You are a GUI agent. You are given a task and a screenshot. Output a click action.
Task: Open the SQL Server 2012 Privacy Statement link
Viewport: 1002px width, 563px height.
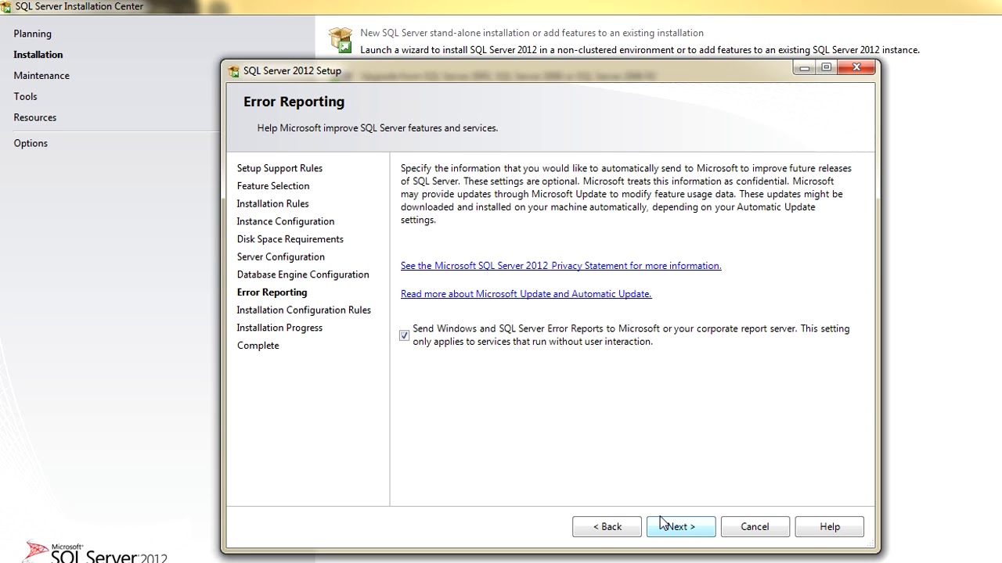[560, 266]
